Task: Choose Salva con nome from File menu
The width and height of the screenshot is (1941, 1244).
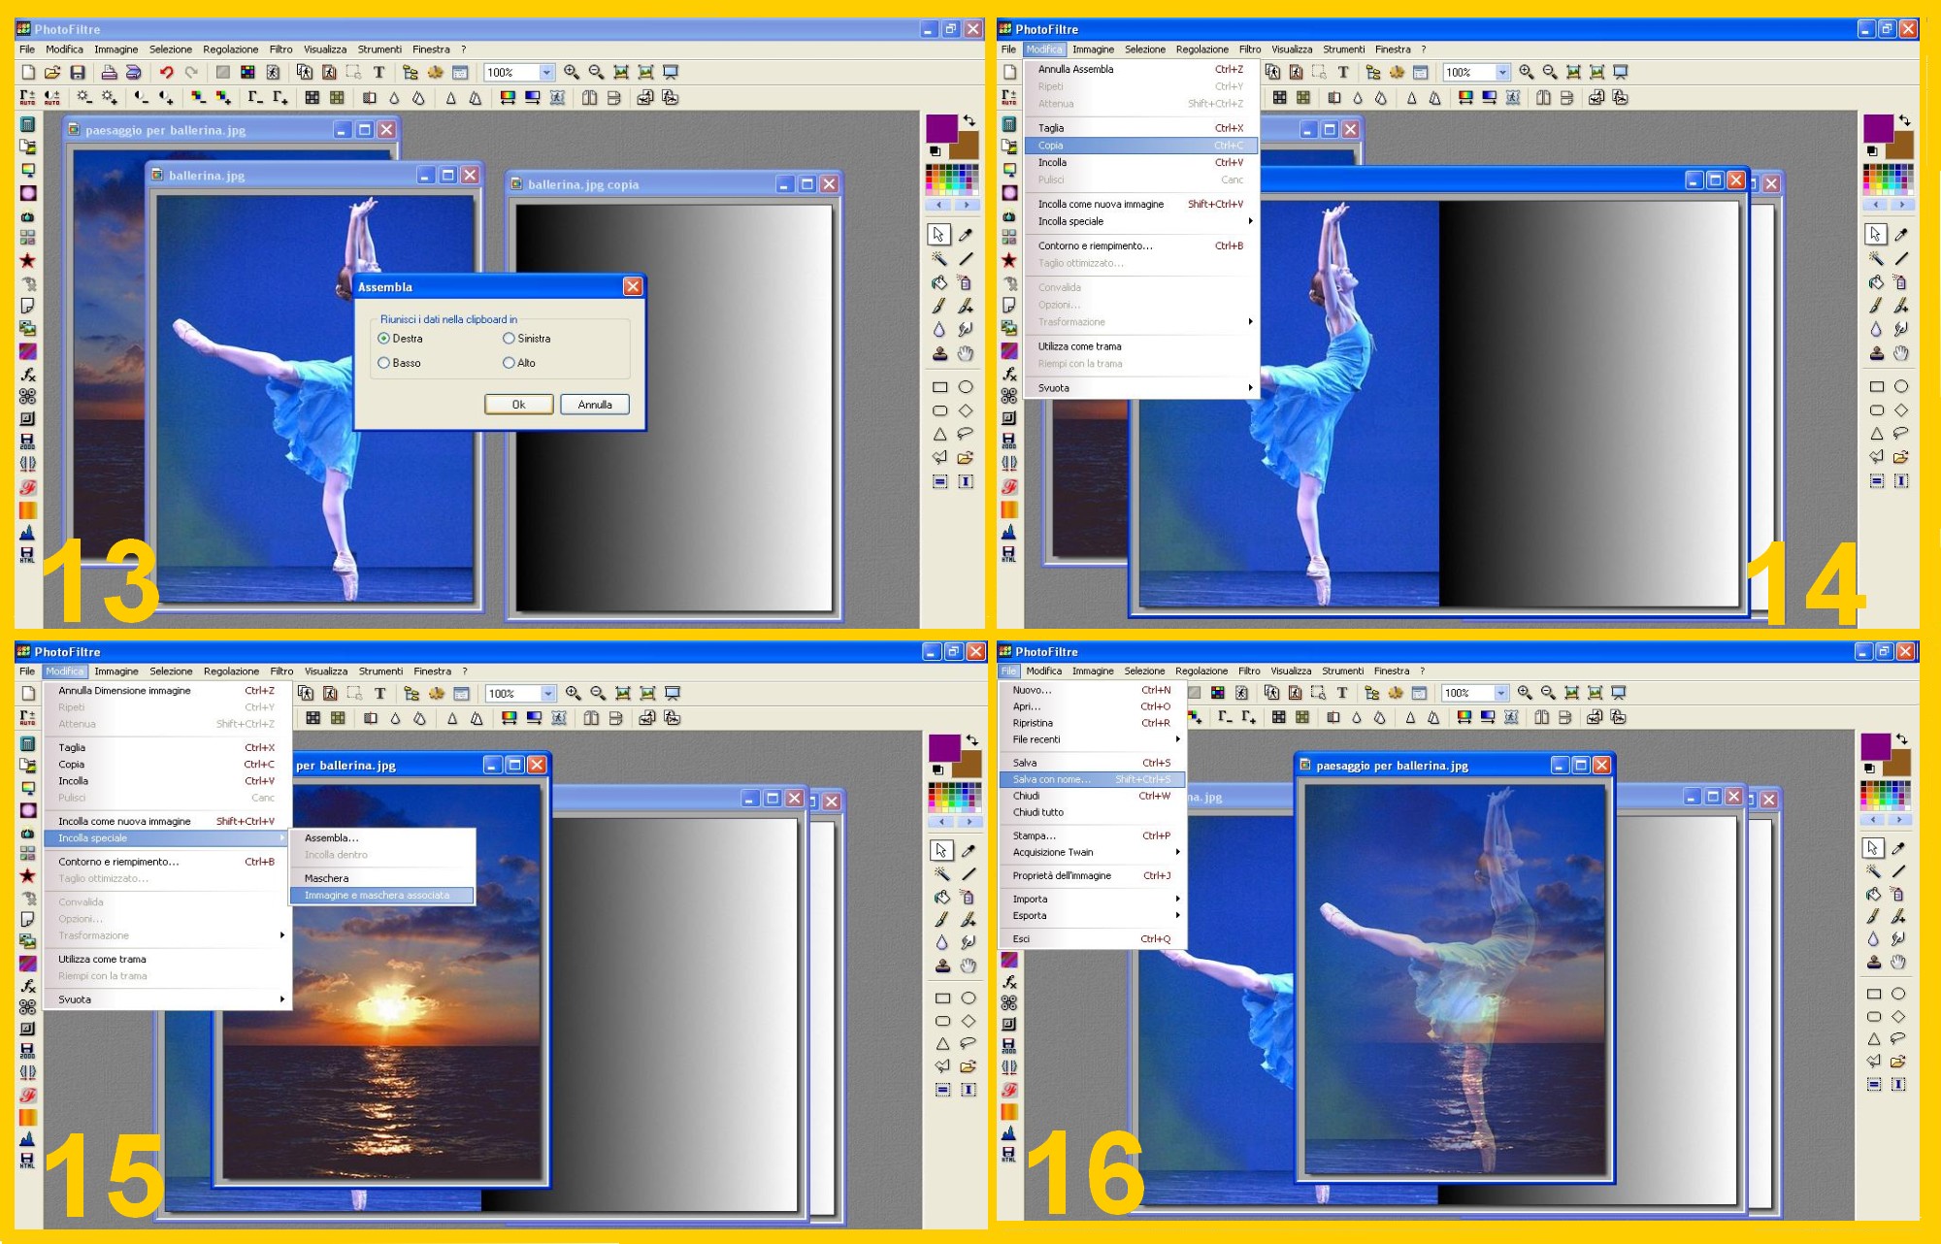Action: (1052, 779)
